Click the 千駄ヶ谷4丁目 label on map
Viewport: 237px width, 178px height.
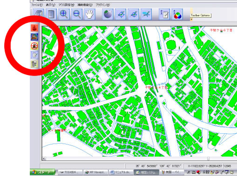coord(156,88)
